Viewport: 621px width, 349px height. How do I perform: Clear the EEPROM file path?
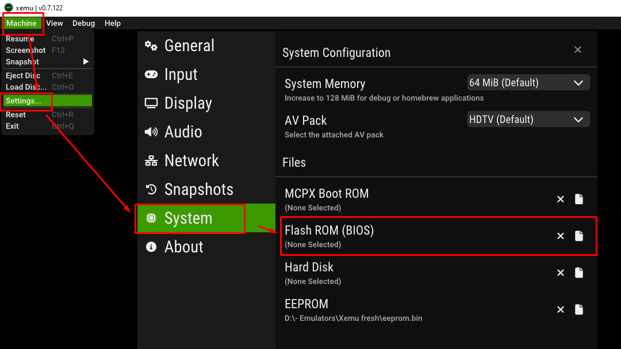561,310
